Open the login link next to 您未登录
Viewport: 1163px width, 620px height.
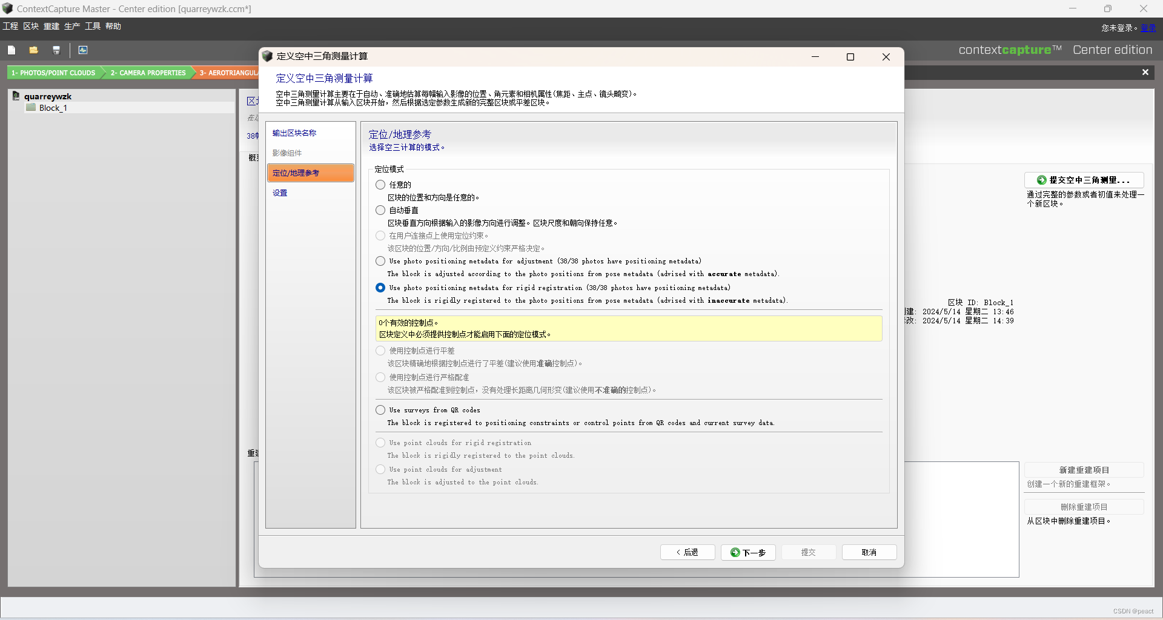point(1148,28)
